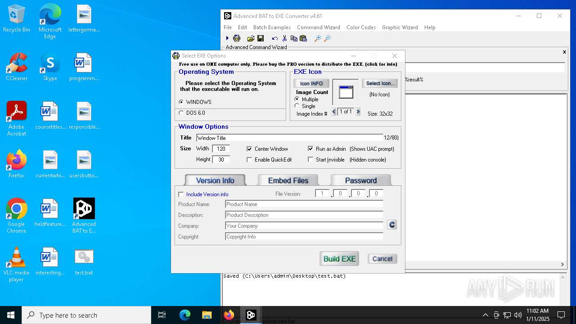Click previous image index arrow
This screenshot has height=324, width=576.
[x=333, y=112]
